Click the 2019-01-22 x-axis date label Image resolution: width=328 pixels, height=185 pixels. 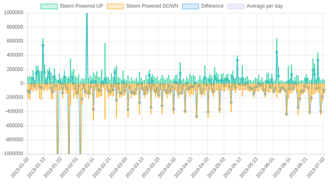[53, 168]
